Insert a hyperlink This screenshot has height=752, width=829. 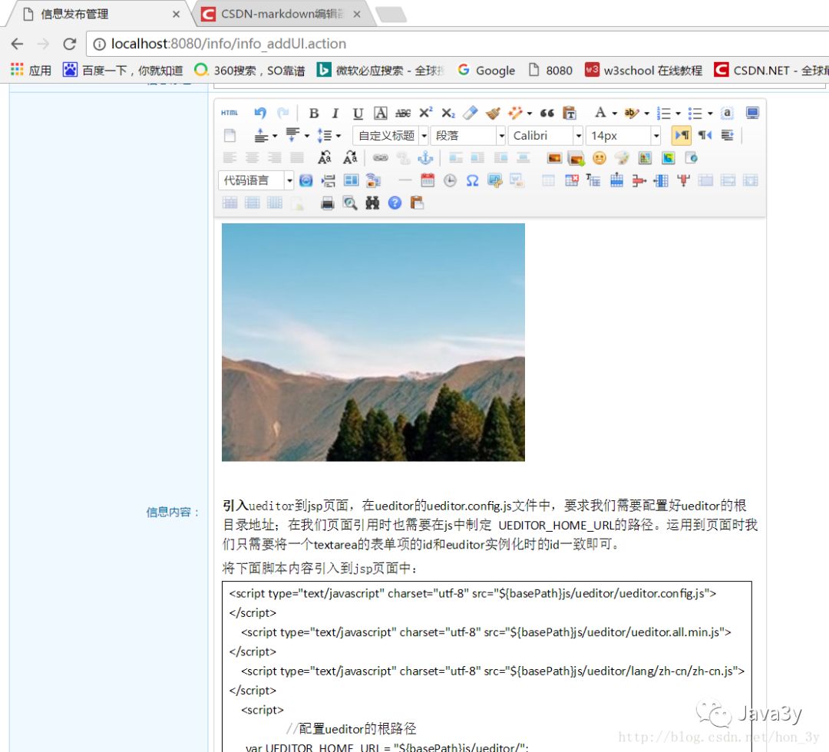(381, 158)
